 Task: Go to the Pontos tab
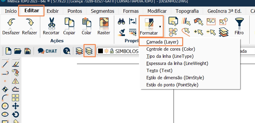(75, 11)
